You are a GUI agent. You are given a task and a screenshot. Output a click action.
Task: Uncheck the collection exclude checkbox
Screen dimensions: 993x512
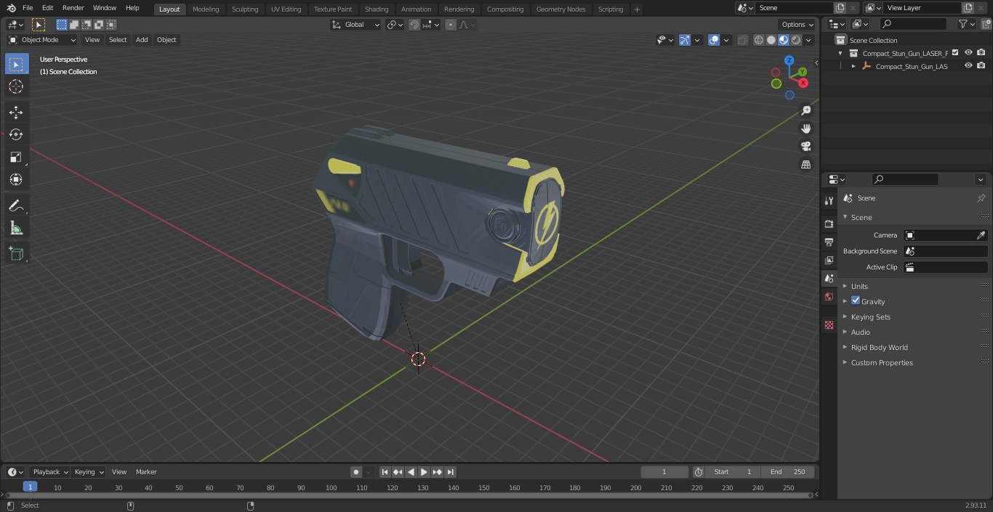[955, 52]
